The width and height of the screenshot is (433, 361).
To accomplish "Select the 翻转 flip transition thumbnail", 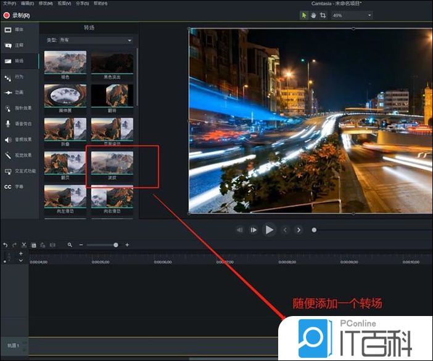I will click(x=112, y=95).
